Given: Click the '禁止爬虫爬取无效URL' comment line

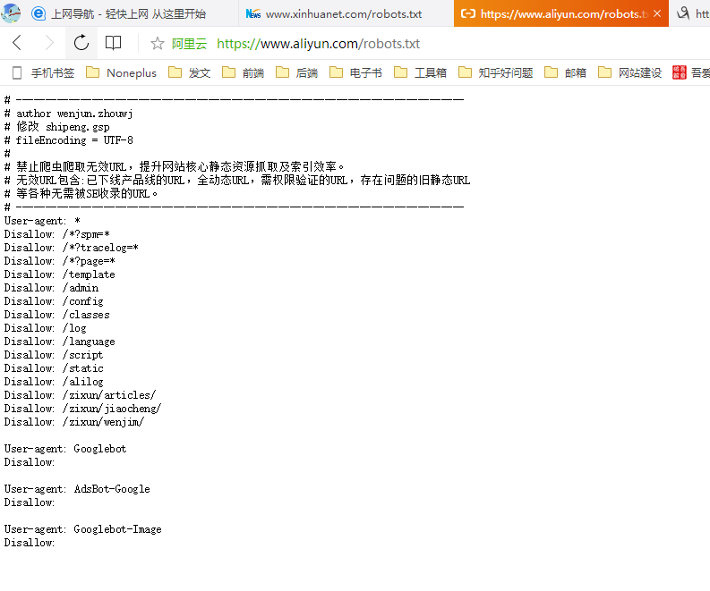Looking at the screenshot, I should [x=175, y=167].
